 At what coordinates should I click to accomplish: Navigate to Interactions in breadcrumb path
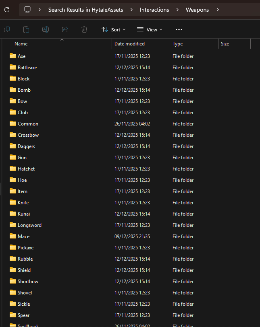(x=154, y=10)
